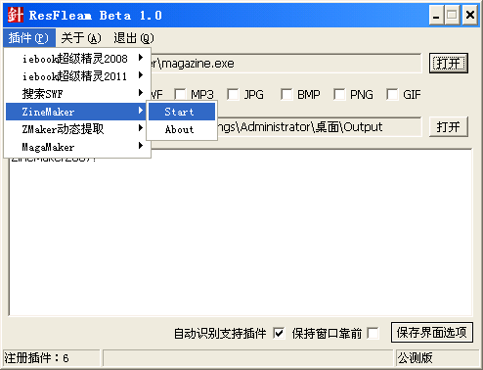Click the 注册插件：6 status text
The image size is (483, 370).
[36, 358]
